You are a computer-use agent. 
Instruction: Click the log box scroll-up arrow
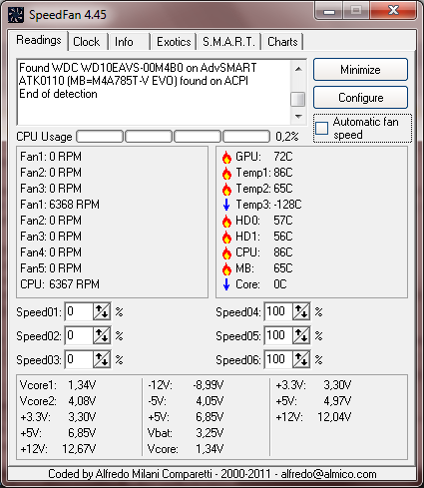[298, 69]
